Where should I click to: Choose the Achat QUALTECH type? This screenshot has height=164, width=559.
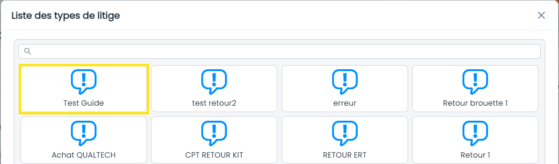pyautogui.click(x=84, y=140)
